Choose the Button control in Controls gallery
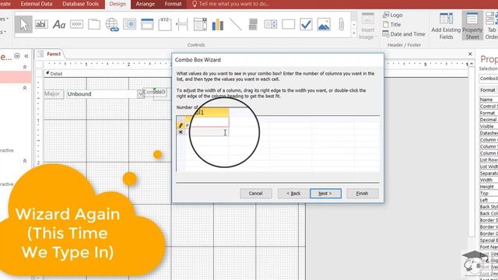This screenshot has height=280, width=498. click(76, 24)
